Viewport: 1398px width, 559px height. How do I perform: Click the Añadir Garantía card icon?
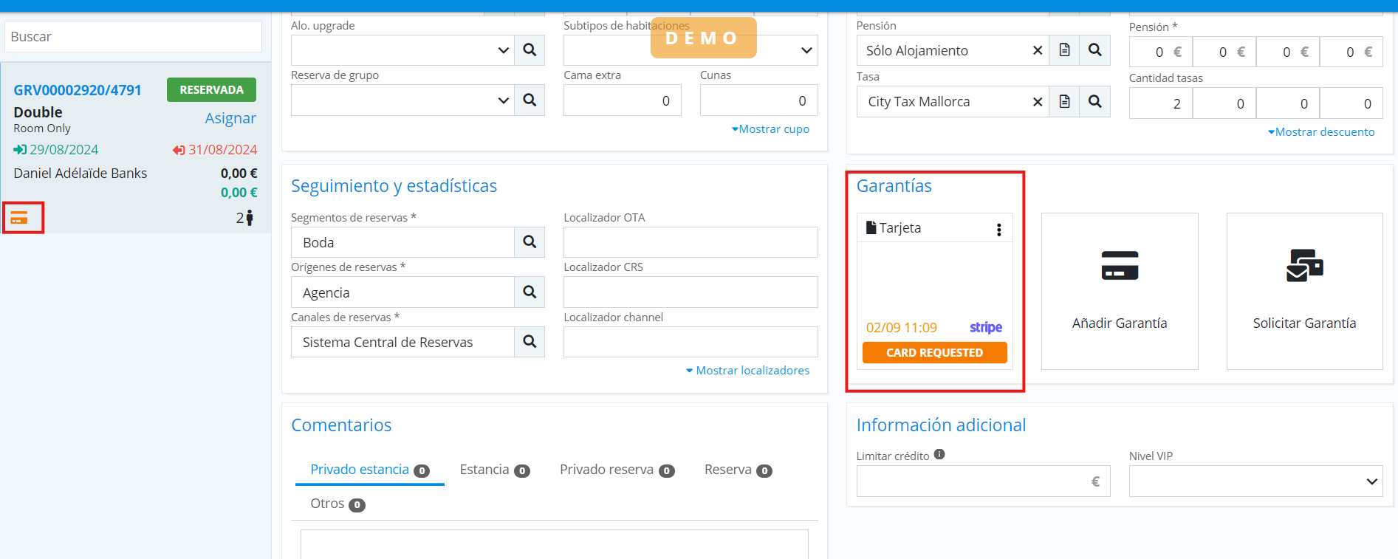coord(1119,267)
